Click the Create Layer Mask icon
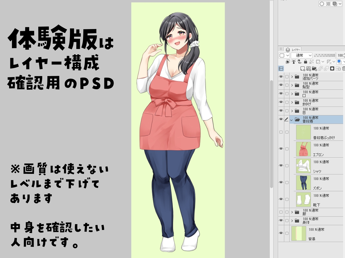The height and width of the screenshot is (258, 345). tap(332, 68)
